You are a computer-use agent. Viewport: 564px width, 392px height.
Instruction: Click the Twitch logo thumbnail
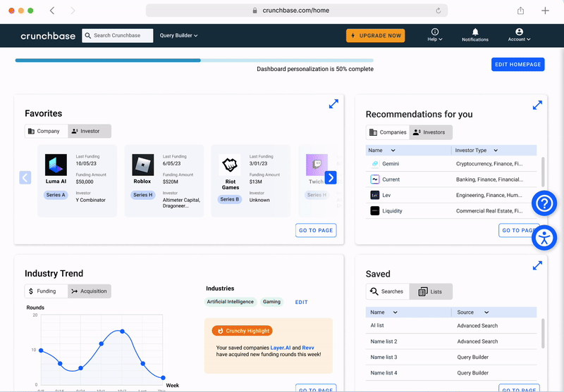[x=317, y=165]
